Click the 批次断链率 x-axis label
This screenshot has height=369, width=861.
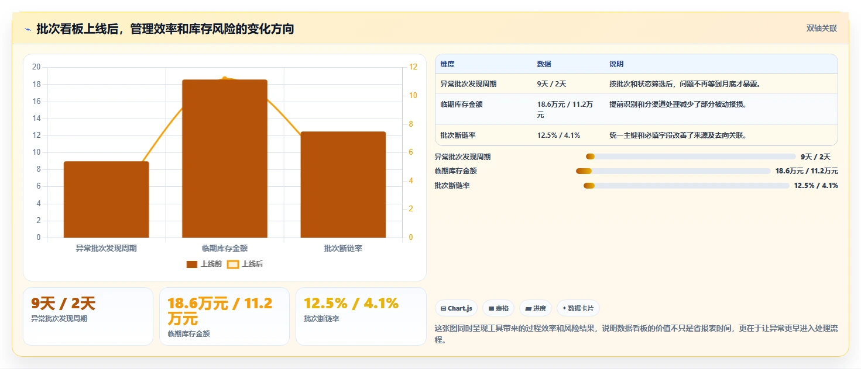pos(343,248)
